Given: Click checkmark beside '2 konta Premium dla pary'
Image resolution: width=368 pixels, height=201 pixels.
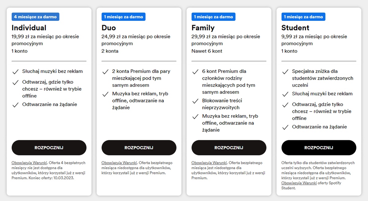Looking at the screenshot, I should 105,72.
